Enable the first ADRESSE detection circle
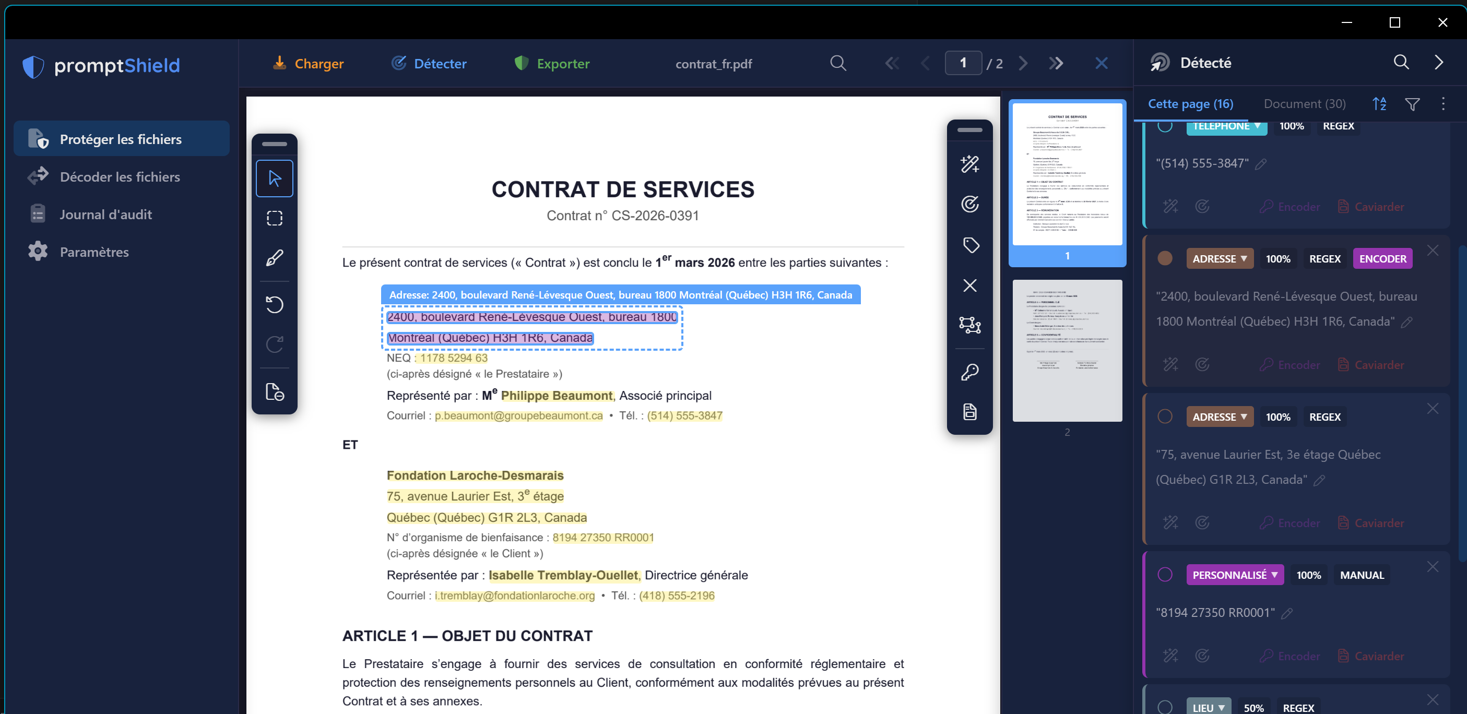 1166,258
